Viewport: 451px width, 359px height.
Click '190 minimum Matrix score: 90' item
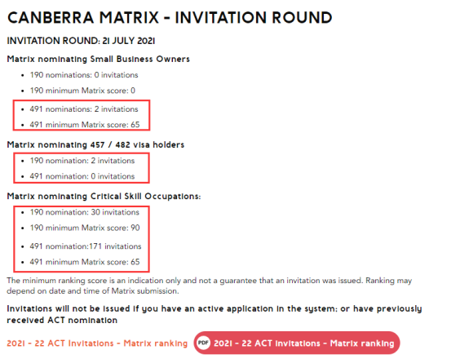(85, 228)
